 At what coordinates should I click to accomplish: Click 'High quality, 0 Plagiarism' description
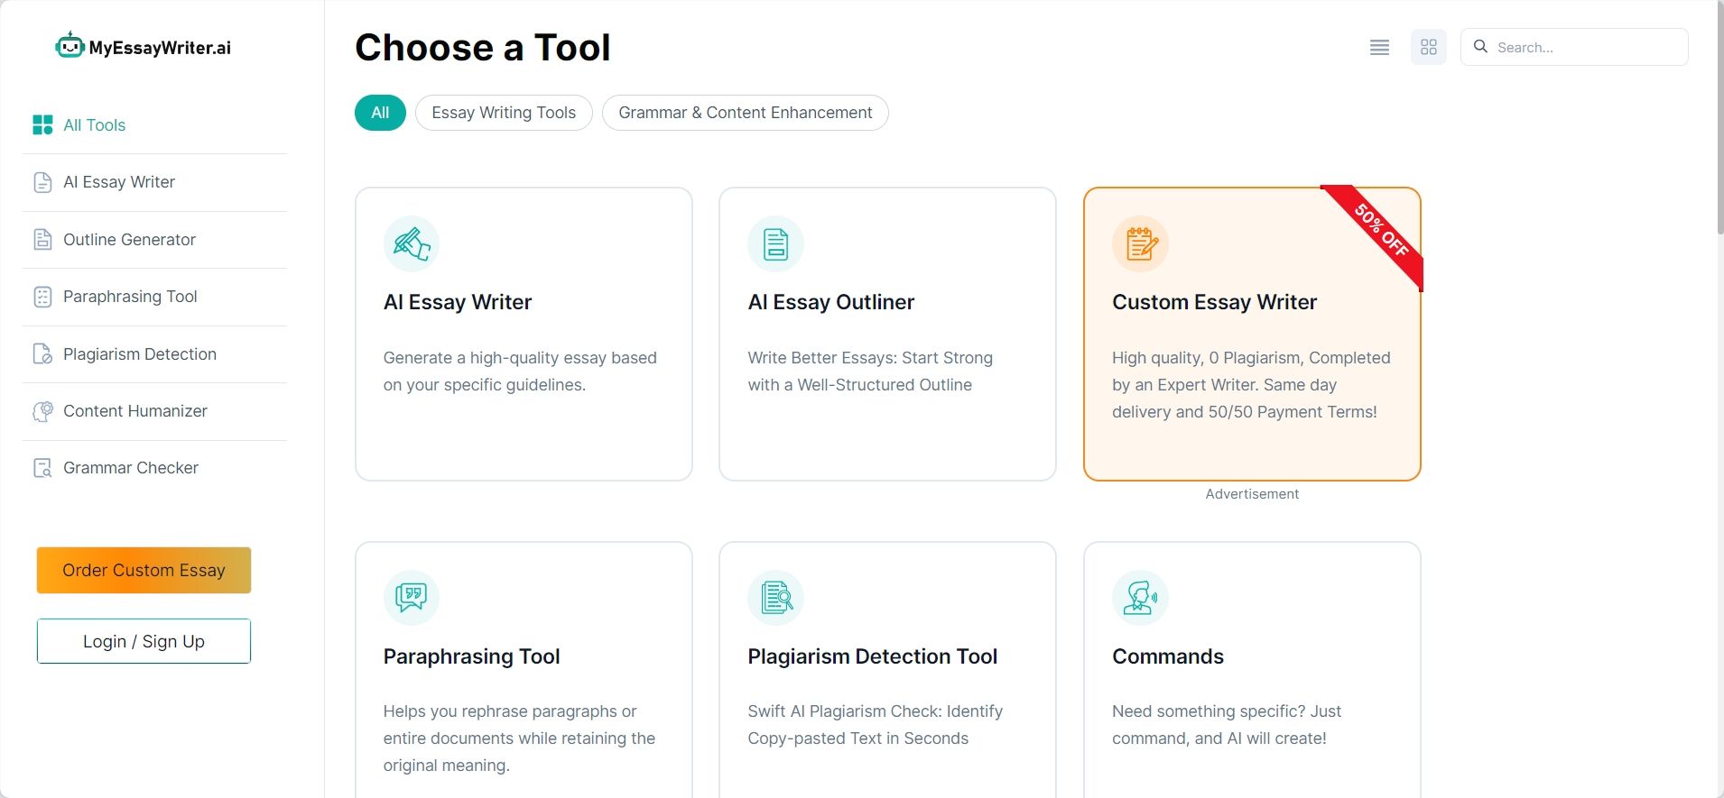[1251, 385]
